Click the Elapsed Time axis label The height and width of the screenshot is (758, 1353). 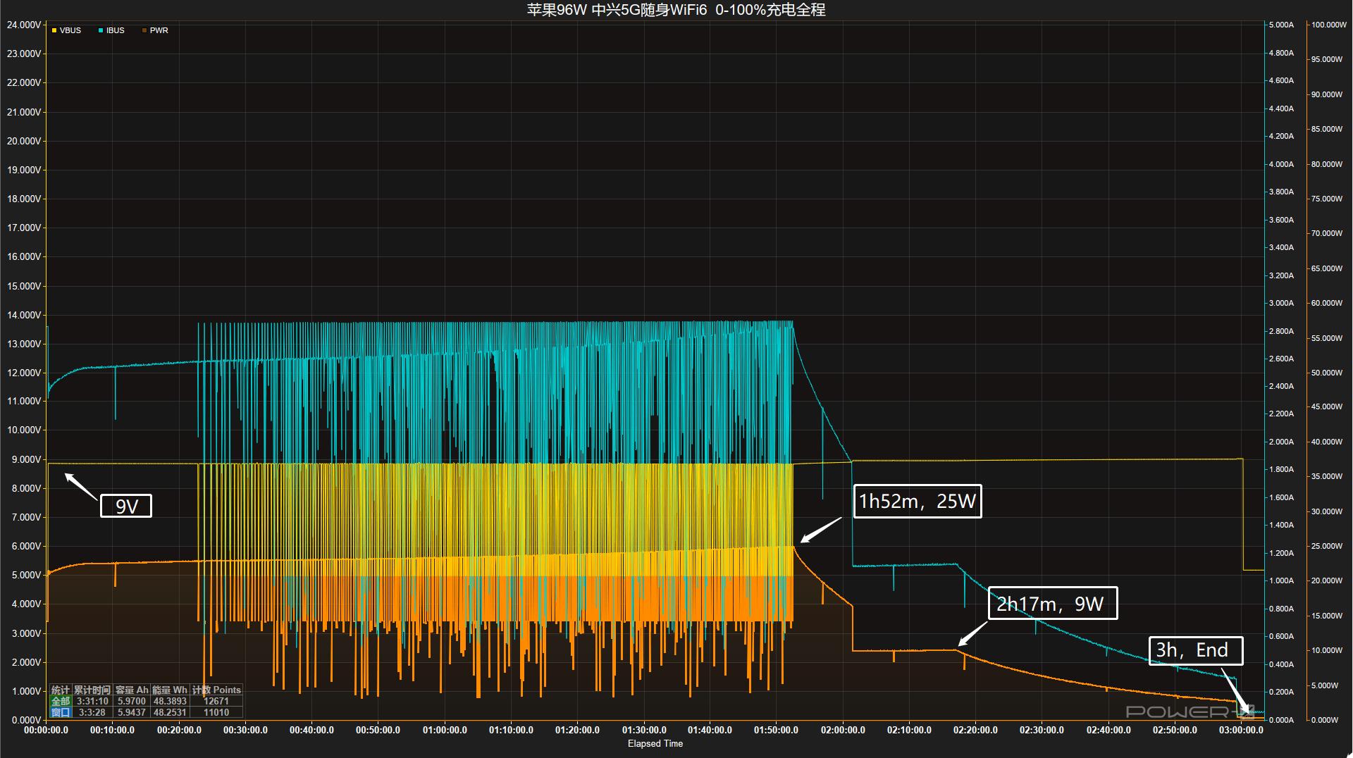(654, 743)
